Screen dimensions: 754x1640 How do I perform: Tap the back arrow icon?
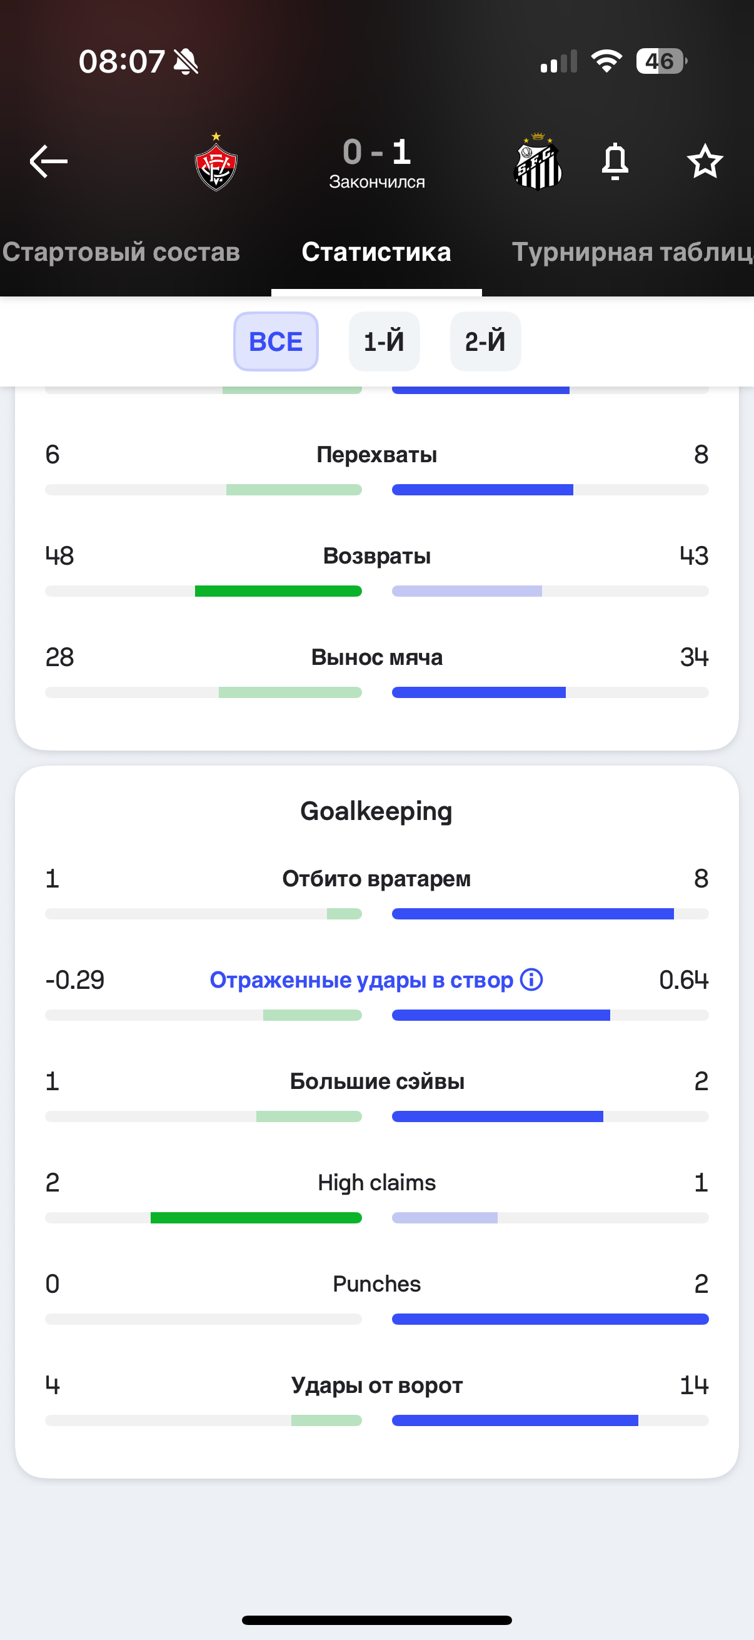point(48,162)
